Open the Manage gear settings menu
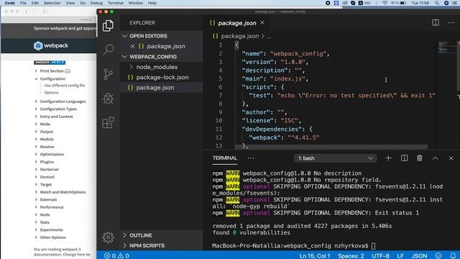460x259 pixels. click(108, 237)
